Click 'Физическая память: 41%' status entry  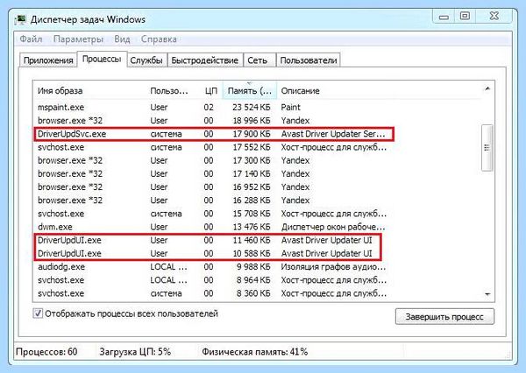point(254,352)
